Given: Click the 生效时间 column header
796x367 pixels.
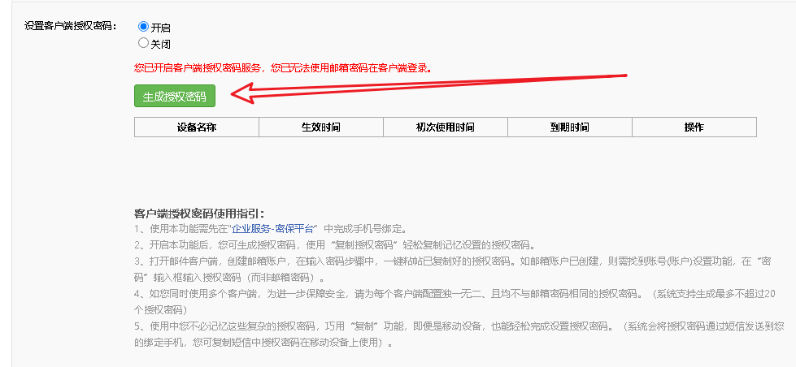Looking at the screenshot, I should pos(320,127).
